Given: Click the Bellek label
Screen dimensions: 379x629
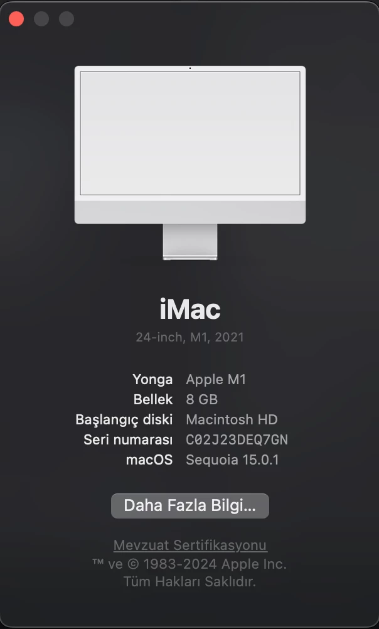Looking at the screenshot, I should pos(153,399).
